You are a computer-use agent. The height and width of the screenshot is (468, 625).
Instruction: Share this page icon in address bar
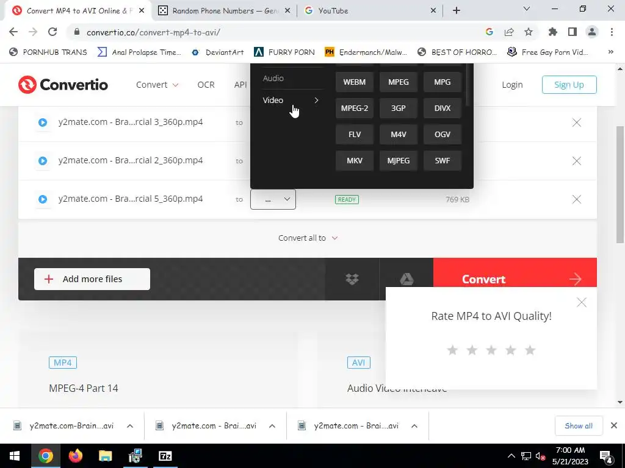tap(509, 32)
